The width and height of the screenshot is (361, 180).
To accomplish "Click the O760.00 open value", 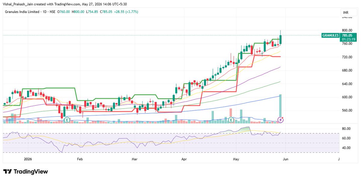I will [64, 12].
